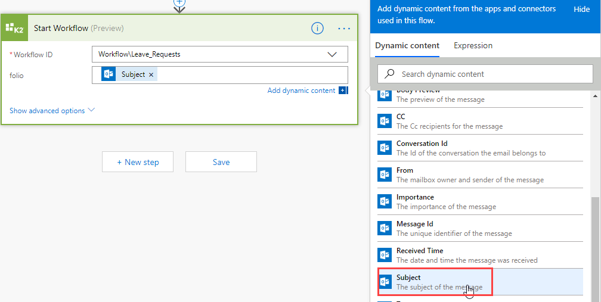
Task: Click the insert step plus icon
Action: 179,2
